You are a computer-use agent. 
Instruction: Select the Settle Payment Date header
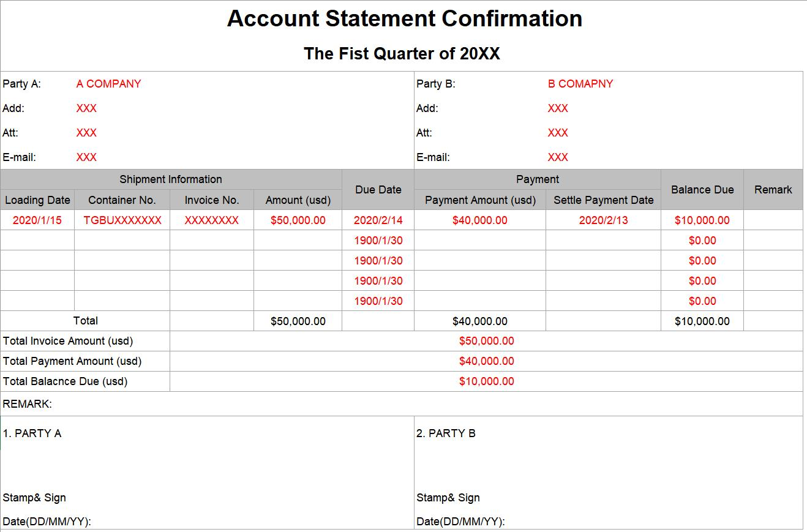(603, 200)
